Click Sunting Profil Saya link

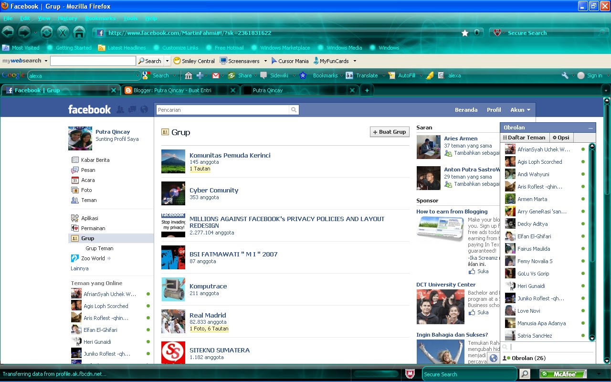117,139
